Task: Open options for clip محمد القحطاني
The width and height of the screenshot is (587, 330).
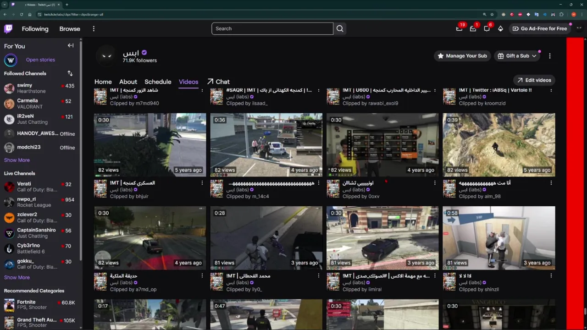Action: point(319,276)
